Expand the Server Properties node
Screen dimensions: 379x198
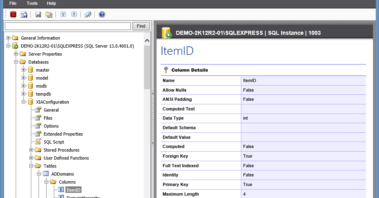point(16,54)
